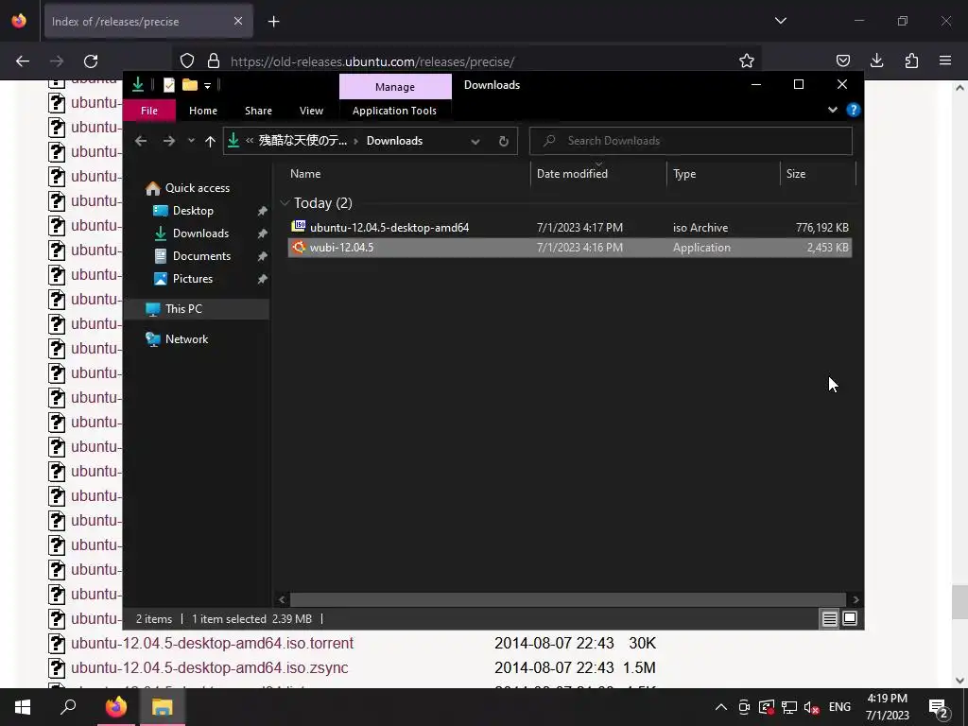
Task: Open Downloads in the navigation pane
Action: [200, 233]
